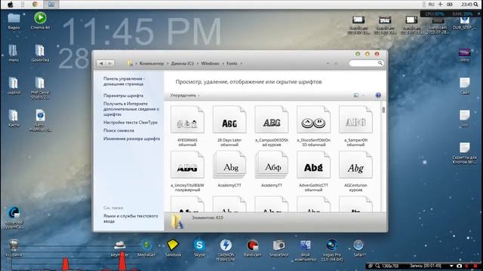
Task: Open Панель управления - домашняя страница link
Action: [124, 81]
